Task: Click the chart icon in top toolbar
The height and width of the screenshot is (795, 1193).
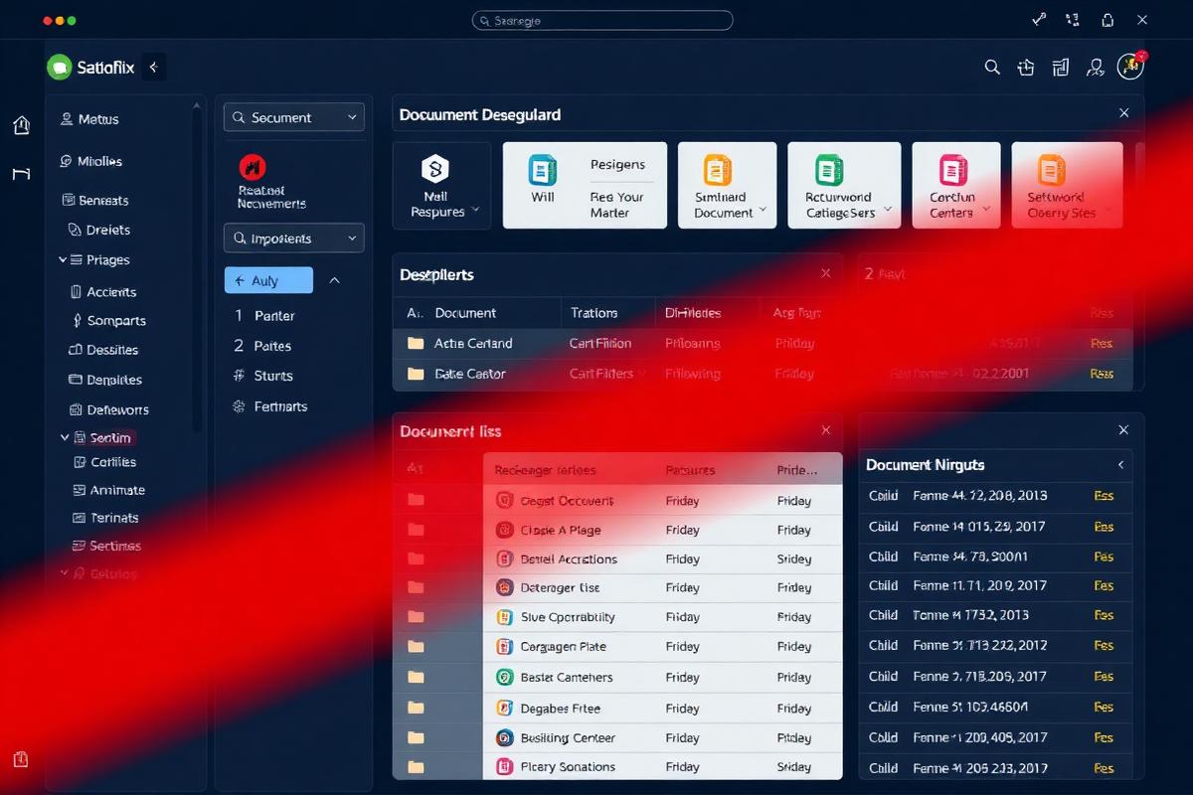Action: tap(1061, 68)
